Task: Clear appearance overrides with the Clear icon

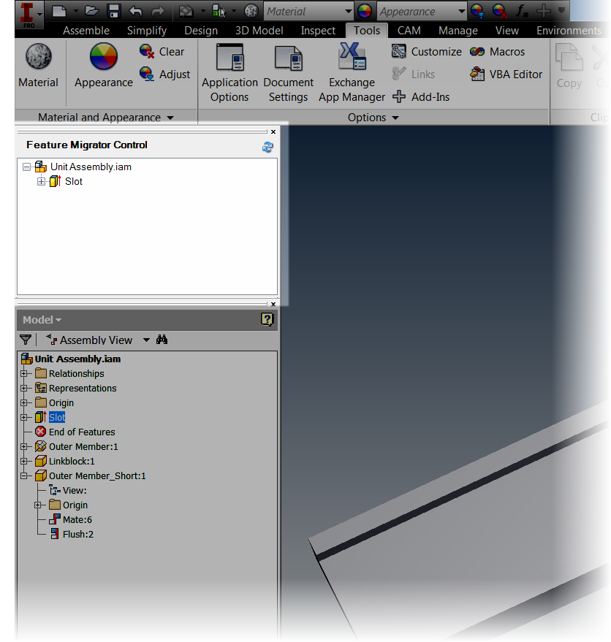Action: click(x=162, y=52)
